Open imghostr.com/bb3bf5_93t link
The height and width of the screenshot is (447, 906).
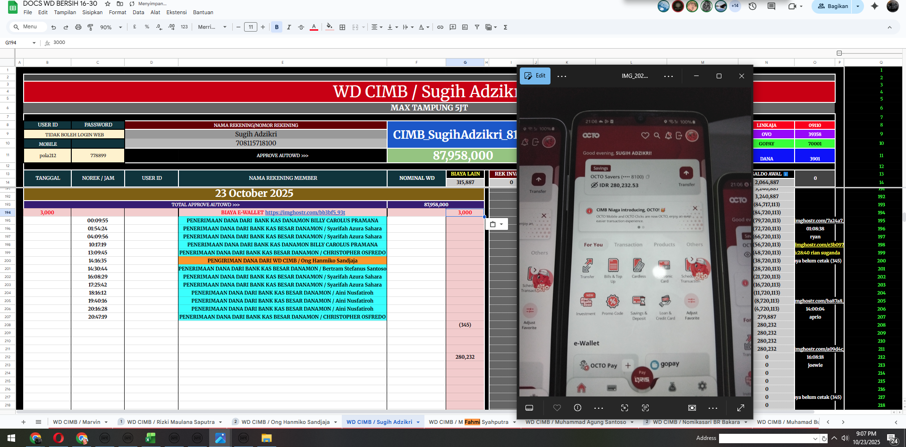305,212
